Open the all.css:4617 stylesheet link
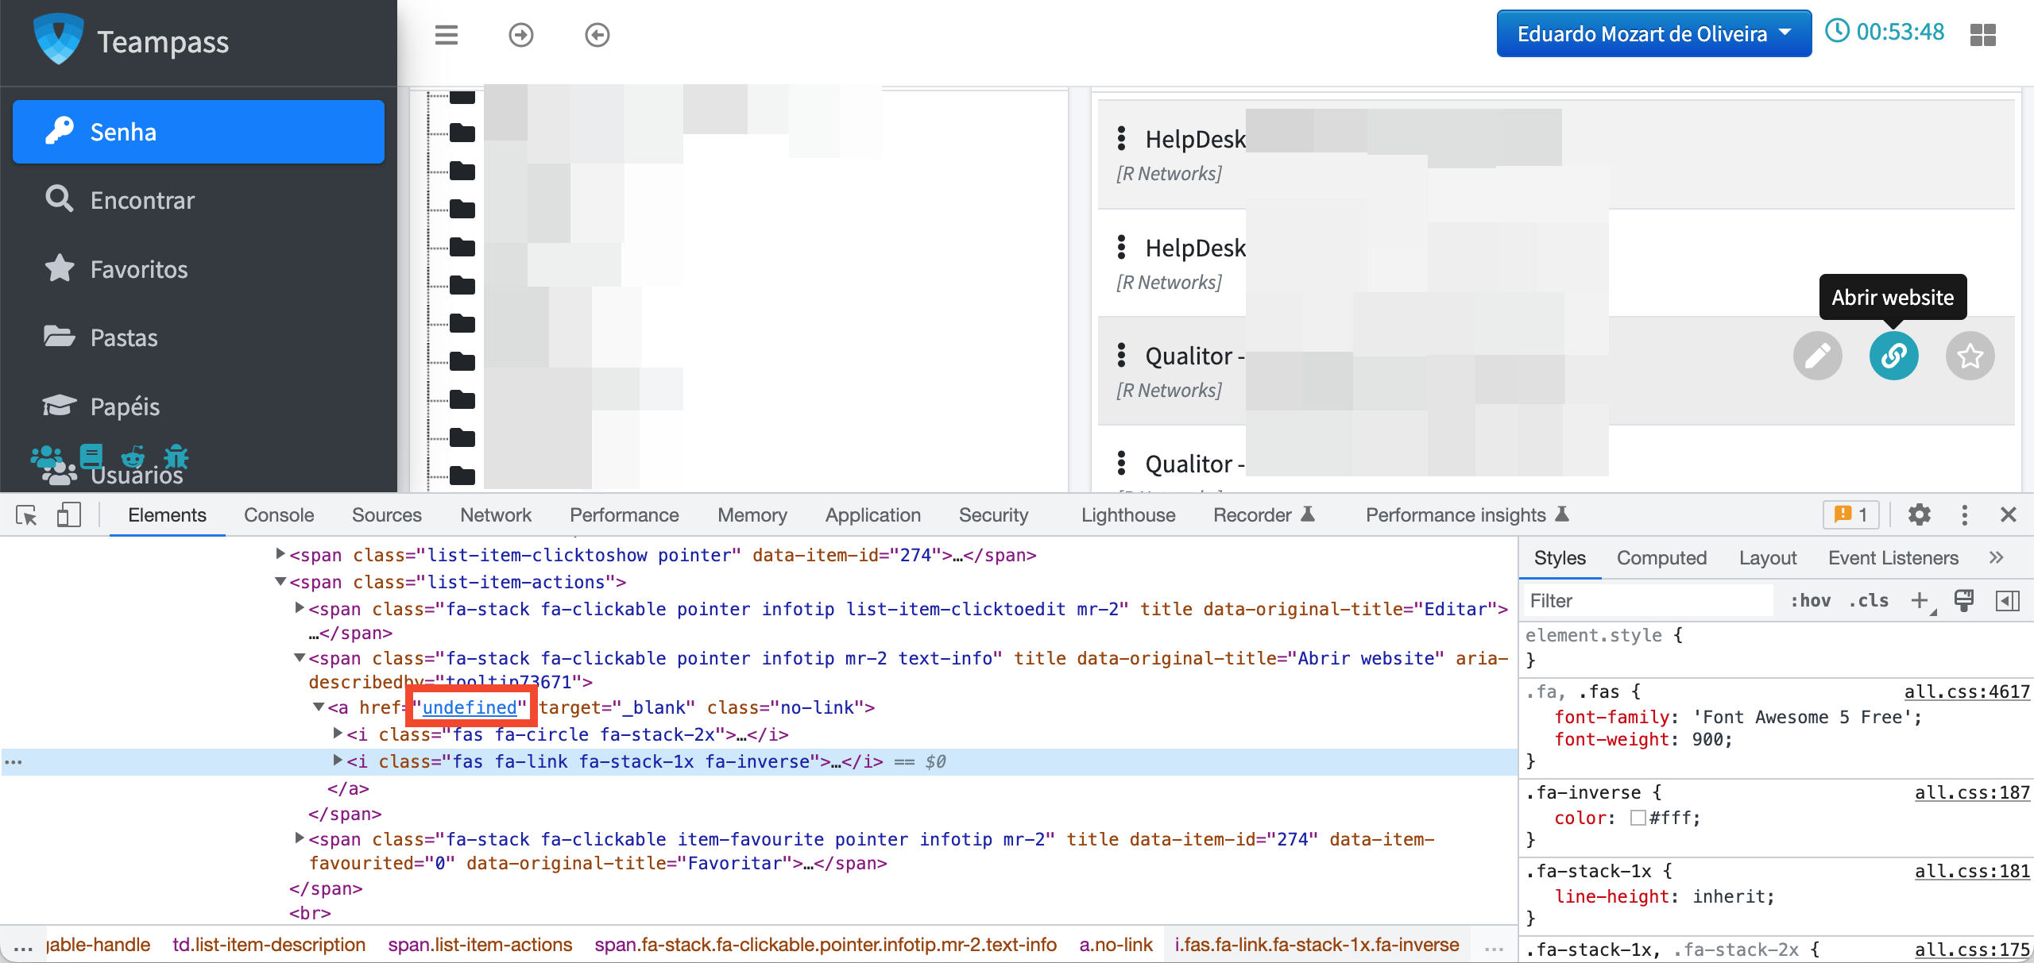The height and width of the screenshot is (963, 2034). pyautogui.click(x=1968, y=691)
